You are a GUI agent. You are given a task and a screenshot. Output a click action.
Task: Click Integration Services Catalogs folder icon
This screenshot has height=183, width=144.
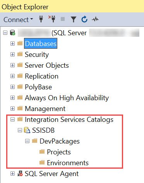click(20, 119)
